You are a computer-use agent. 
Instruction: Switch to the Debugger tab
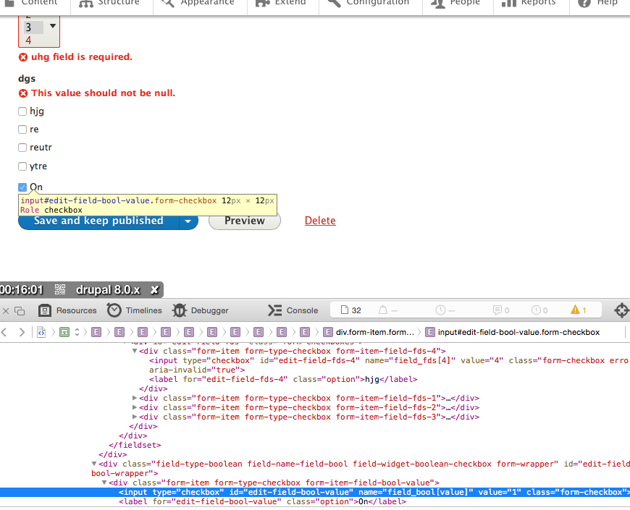click(x=201, y=310)
